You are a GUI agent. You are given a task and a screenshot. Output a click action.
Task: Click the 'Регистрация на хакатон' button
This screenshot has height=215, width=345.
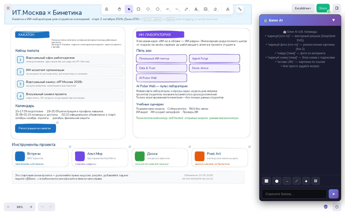pyautogui.click(x=35, y=128)
